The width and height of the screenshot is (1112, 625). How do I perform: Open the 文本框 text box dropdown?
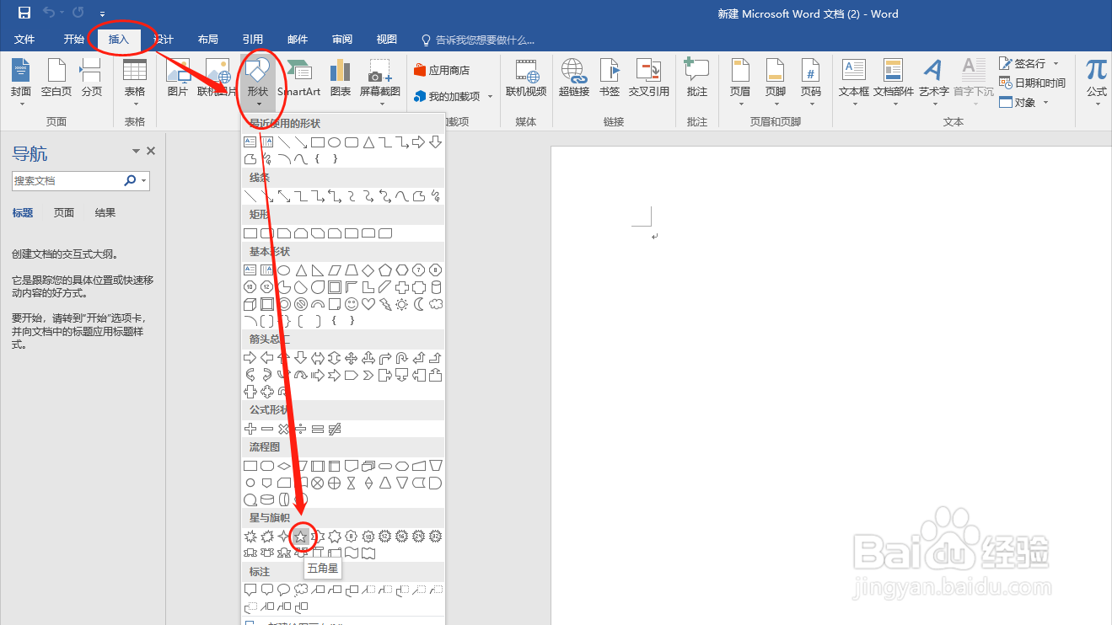coord(854,83)
